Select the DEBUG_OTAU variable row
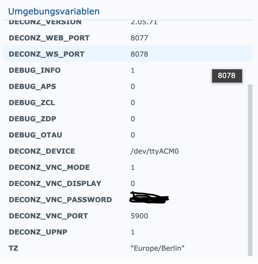The image size is (258, 264). pyautogui.click(x=128, y=135)
